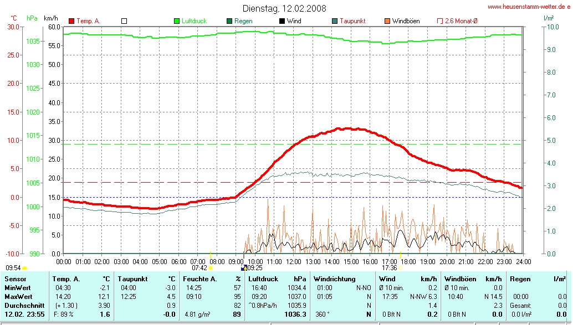The image size is (573, 325).
Task: Click the sunset marker at 17:36
Action: [400, 268]
